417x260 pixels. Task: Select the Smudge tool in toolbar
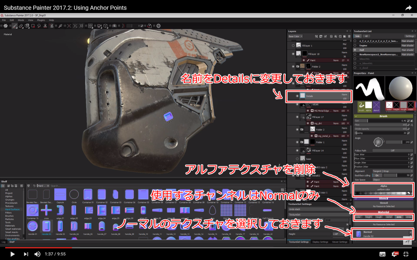[x=39, y=26]
